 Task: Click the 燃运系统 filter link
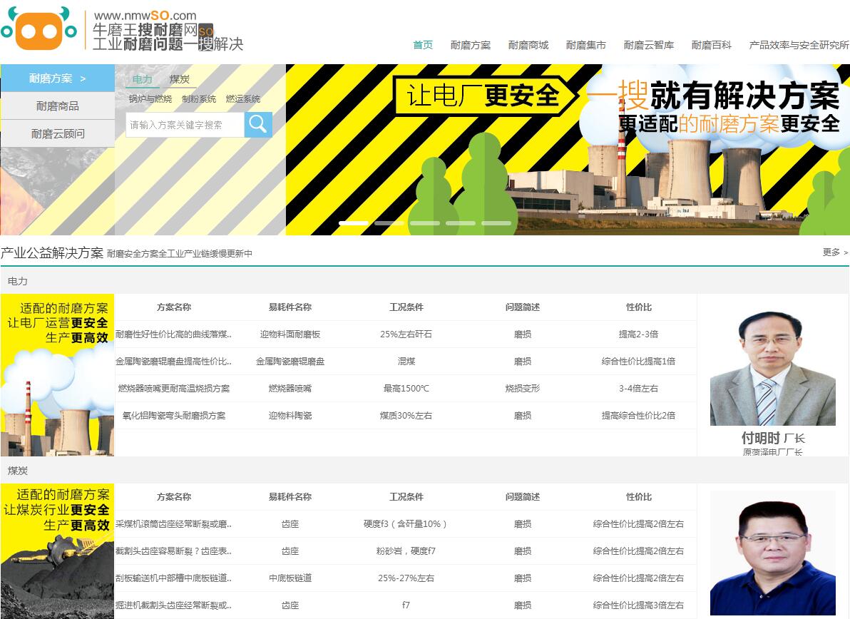pos(243,99)
